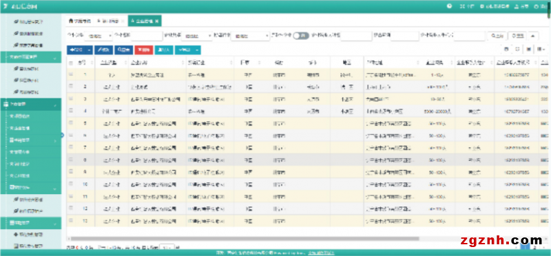Click the teal import button beside the red button
Screen dimensions: 551x256
click(x=164, y=50)
